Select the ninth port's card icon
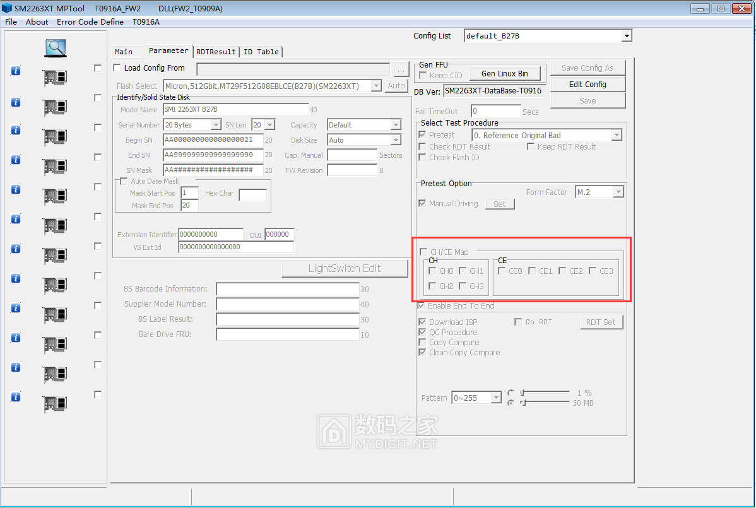 (54, 315)
